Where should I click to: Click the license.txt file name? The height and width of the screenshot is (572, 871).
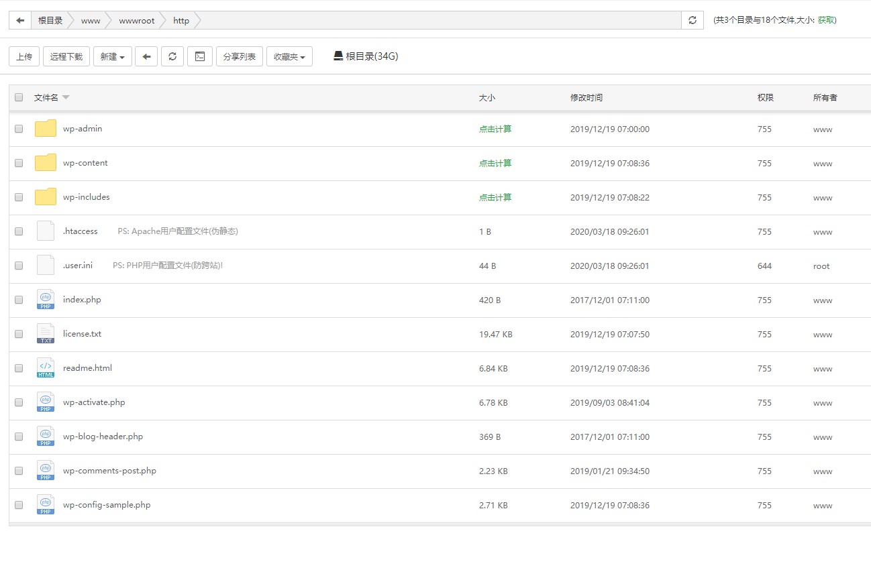pyautogui.click(x=82, y=334)
